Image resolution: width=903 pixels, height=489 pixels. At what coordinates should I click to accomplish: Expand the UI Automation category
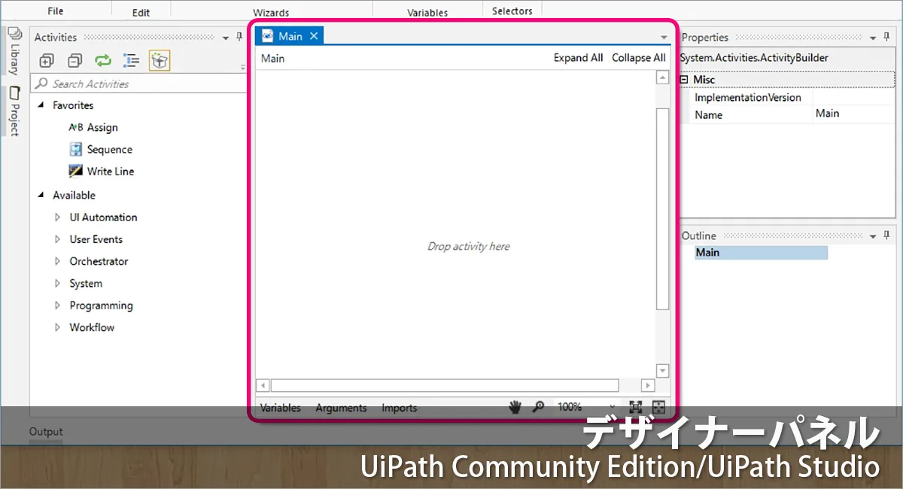tap(57, 217)
